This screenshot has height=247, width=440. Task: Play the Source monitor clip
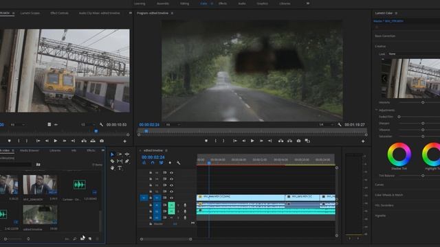[x=56, y=141]
